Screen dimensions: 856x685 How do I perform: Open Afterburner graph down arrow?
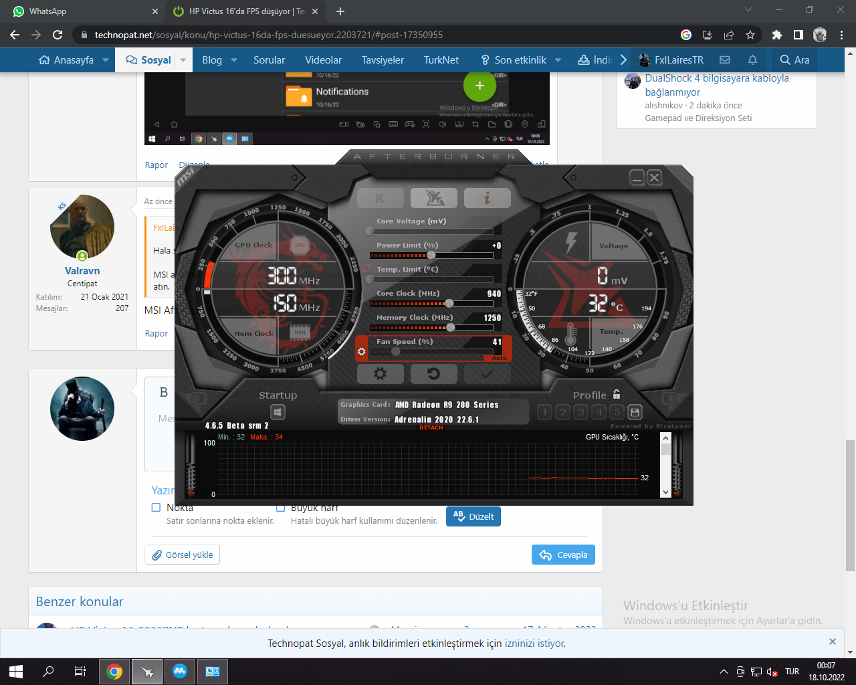[665, 492]
